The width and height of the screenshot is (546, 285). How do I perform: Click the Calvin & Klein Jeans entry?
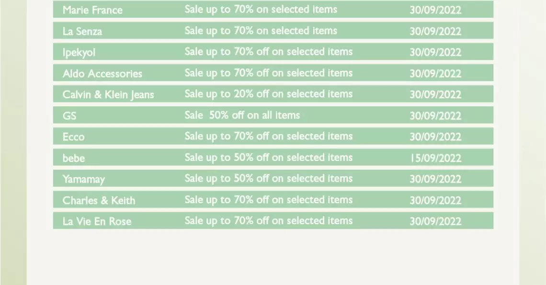coord(273,94)
